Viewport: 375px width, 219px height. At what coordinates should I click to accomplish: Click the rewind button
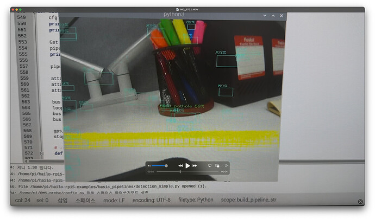pyautogui.click(x=180, y=165)
